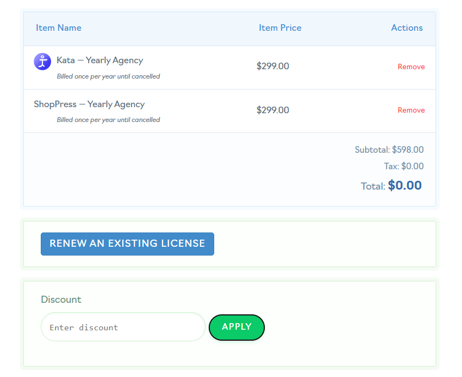Select the ShopPress — Yearly Agency item name
Image resolution: width=462 pixels, height=377 pixels.
point(89,104)
